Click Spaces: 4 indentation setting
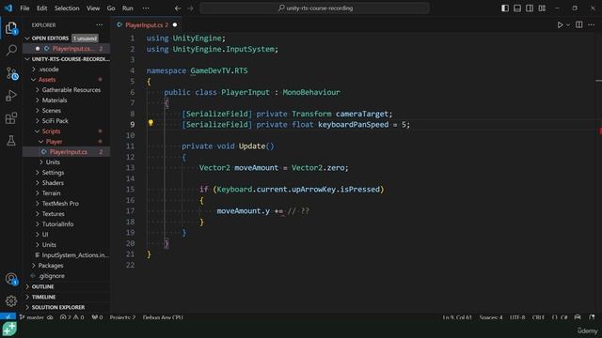The height and width of the screenshot is (338, 602). click(x=491, y=317)
